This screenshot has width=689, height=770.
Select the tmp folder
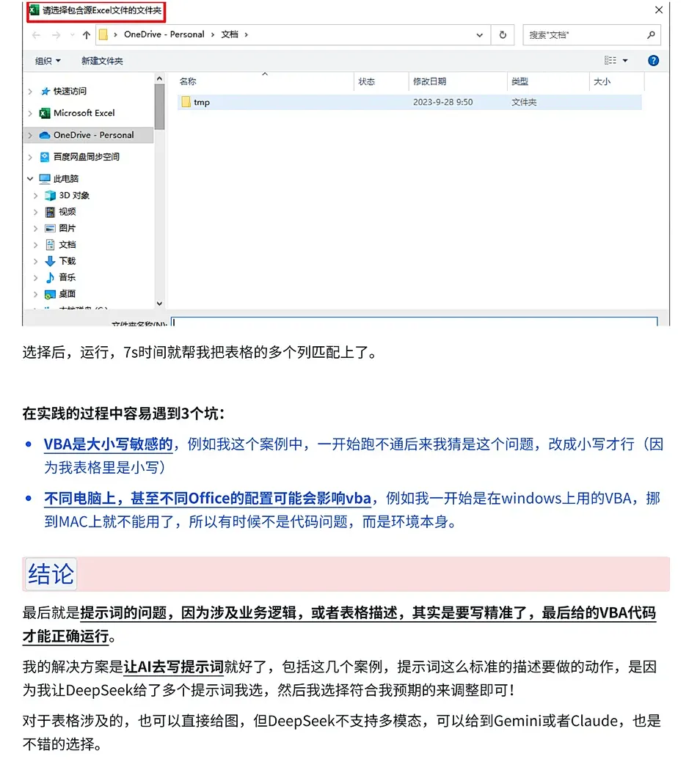click(409, 102)
